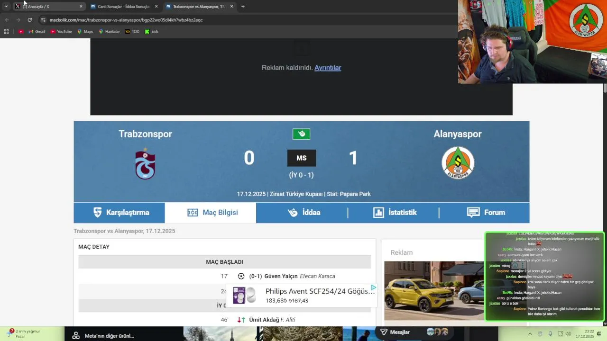
Task: Open the TOD bookmark
Action: [x=132, y=32]
